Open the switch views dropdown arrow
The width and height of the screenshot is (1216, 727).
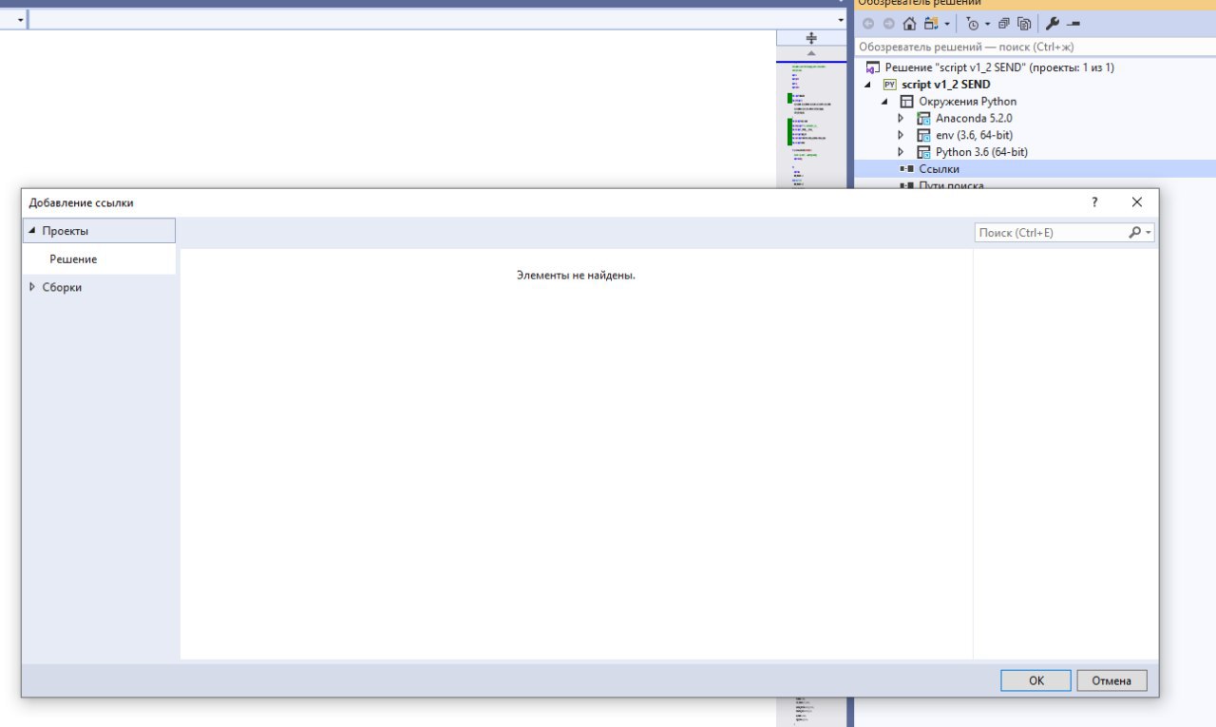pyautogui.click(x=946, y=24)
